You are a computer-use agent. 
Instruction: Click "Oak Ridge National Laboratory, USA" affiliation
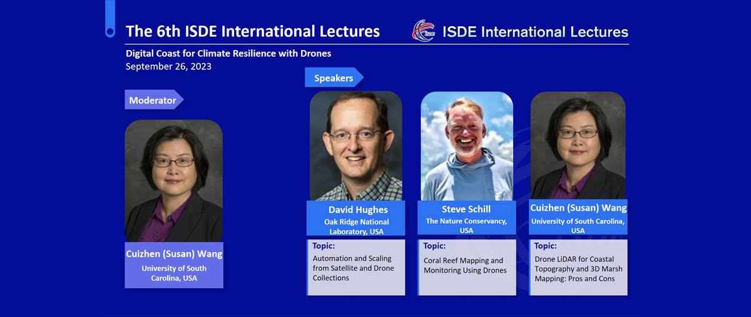point(356,226)
